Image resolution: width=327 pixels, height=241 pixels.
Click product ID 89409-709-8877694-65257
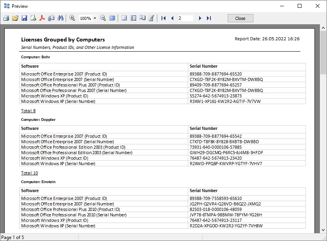[216, 85]
